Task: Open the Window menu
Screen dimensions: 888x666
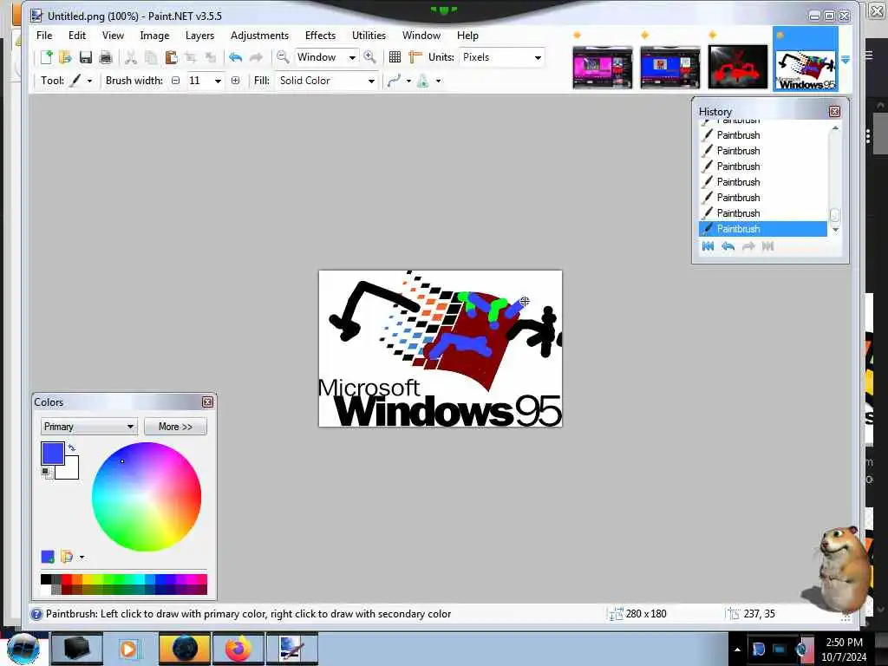Action: (421, 35)
